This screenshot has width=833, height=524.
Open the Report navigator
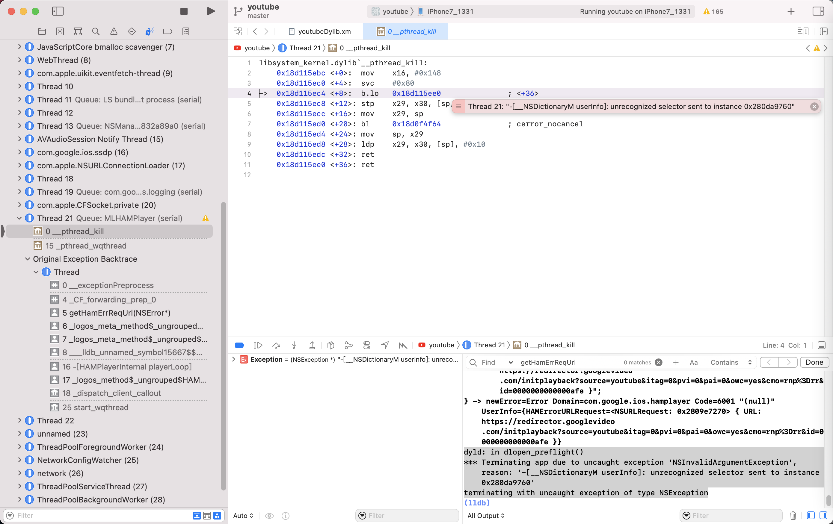pos(186,31)
